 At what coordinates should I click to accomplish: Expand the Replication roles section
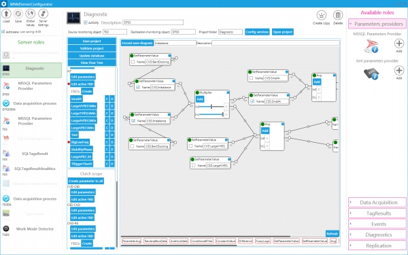377,245
